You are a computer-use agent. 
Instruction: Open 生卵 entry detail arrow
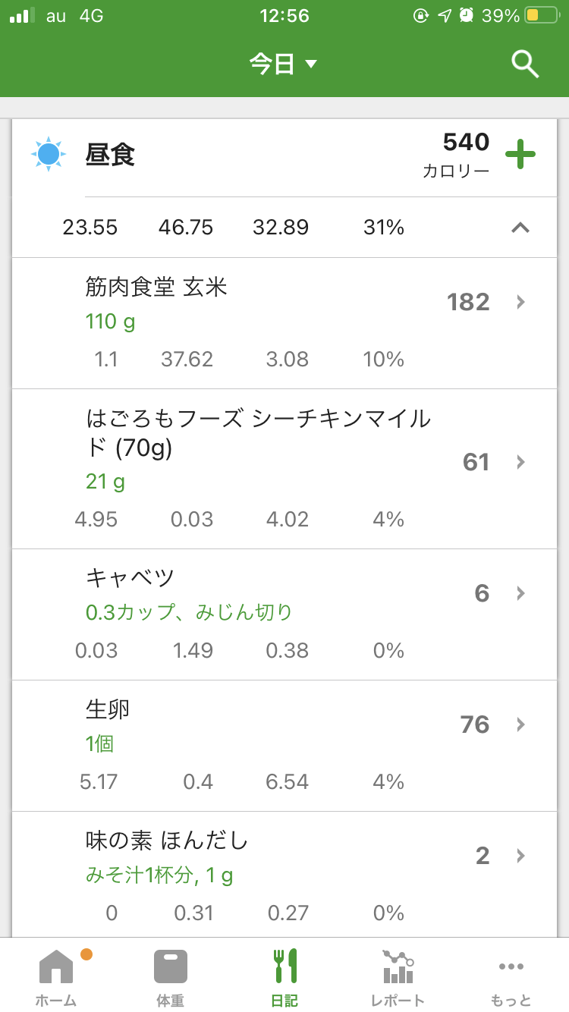[x=520, y=724]
